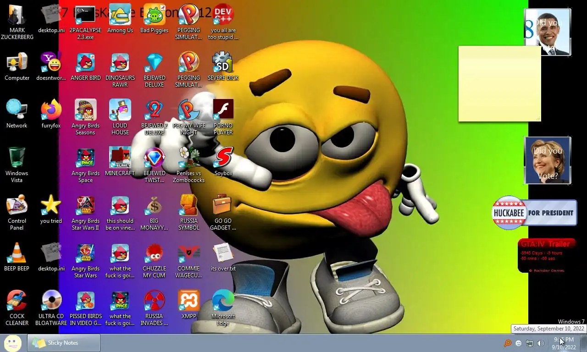The width and height of the screenshot is (587, 352).
Task: Open the smiley-face Start button
Action: click(13, 343)
